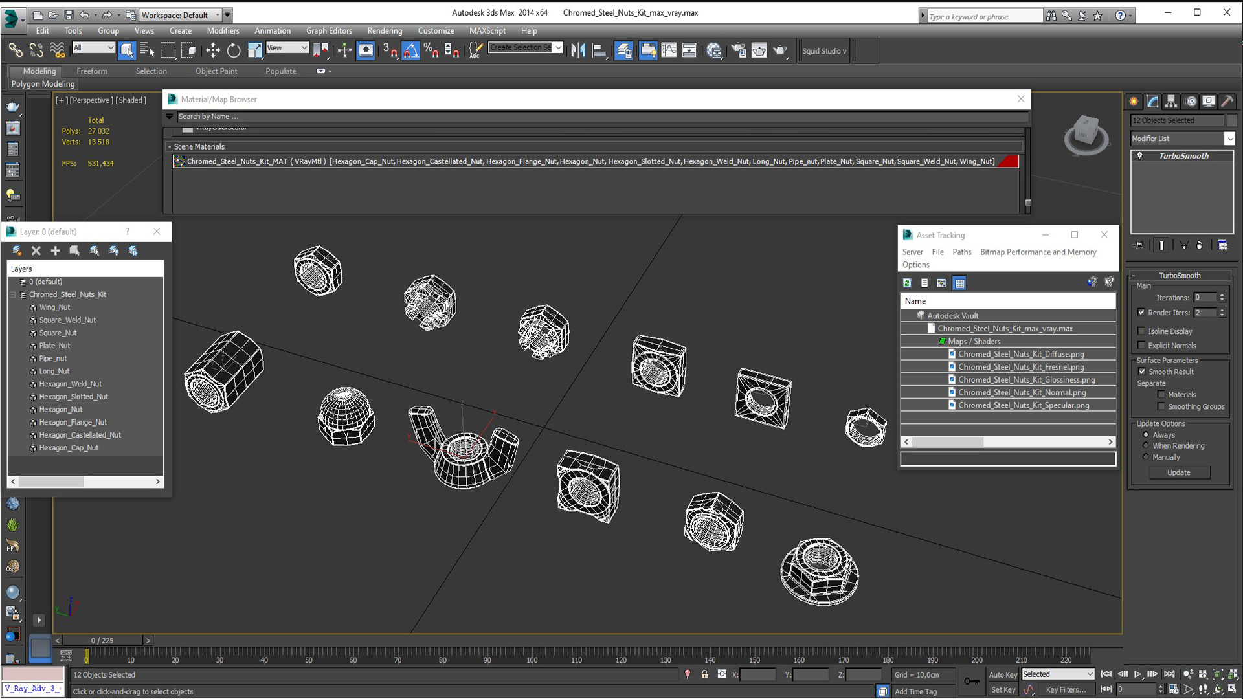Open the reference coordinate View dropdown
Image resolution: width=1243 pixels, height=699 pixels.
point(287,47)
